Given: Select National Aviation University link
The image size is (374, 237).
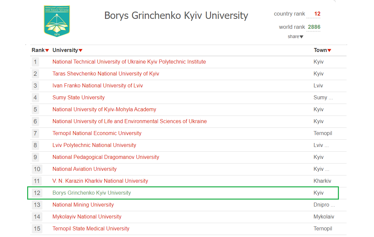Looking at the screenshot, I should coord(84,169).
